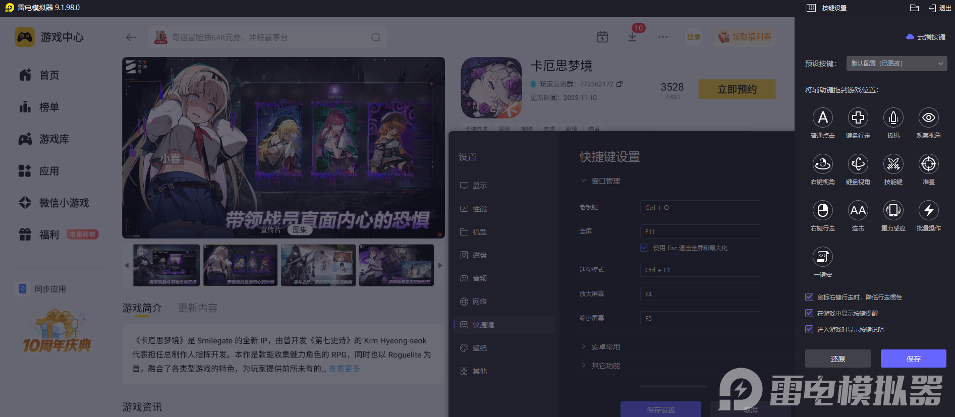Click 退出 to leave key settings
Viewport: 955px width, 417px height.
(x=940, y=8)
